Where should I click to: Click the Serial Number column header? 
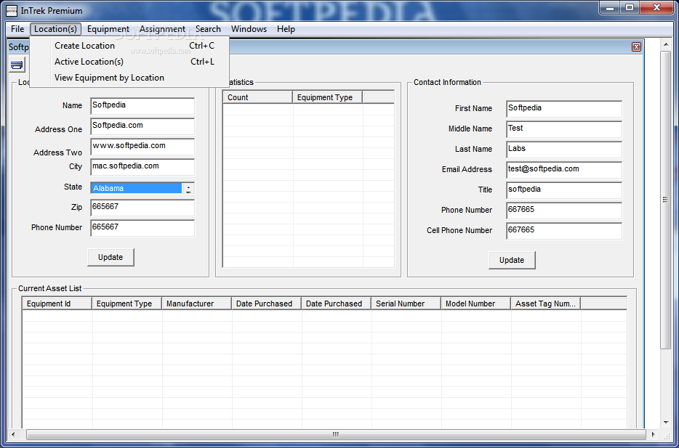(406, 304)
